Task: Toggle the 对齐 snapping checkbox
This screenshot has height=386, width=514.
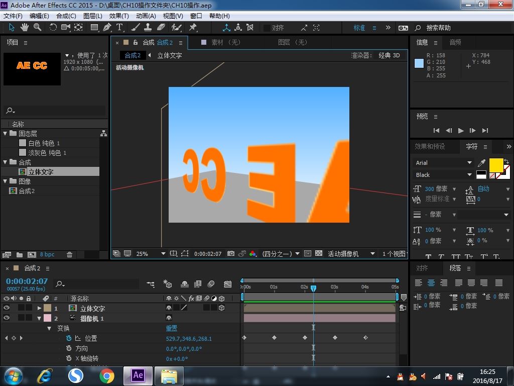Action: 267,28
